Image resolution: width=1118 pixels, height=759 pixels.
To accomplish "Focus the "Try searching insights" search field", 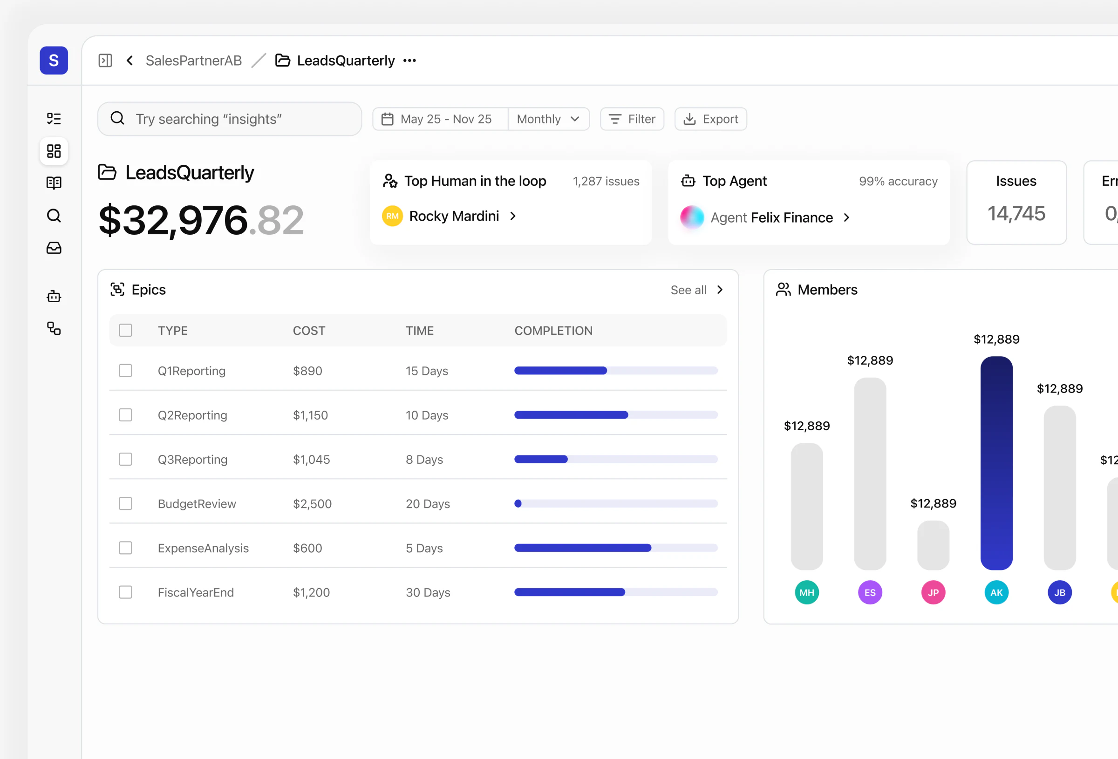I will (x=230, y=119).
